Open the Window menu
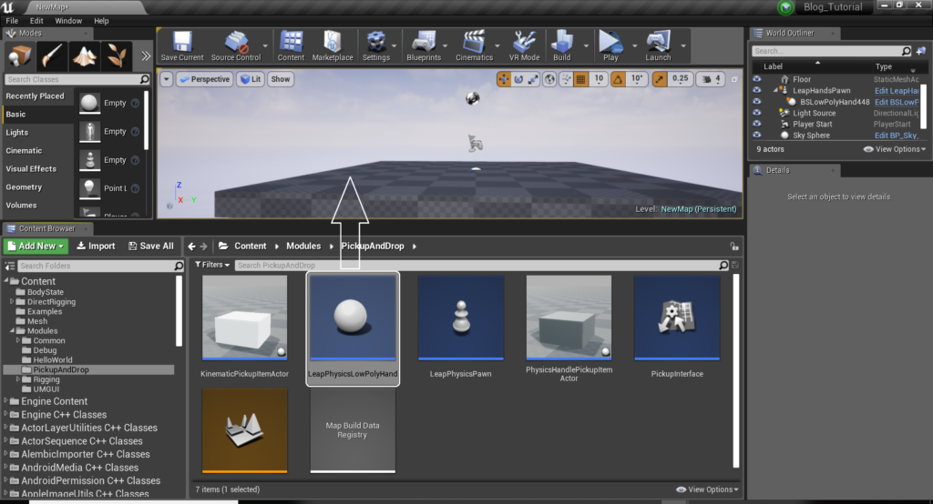The width and height of the screenshot is (933, 504). (x=68, y=20)
